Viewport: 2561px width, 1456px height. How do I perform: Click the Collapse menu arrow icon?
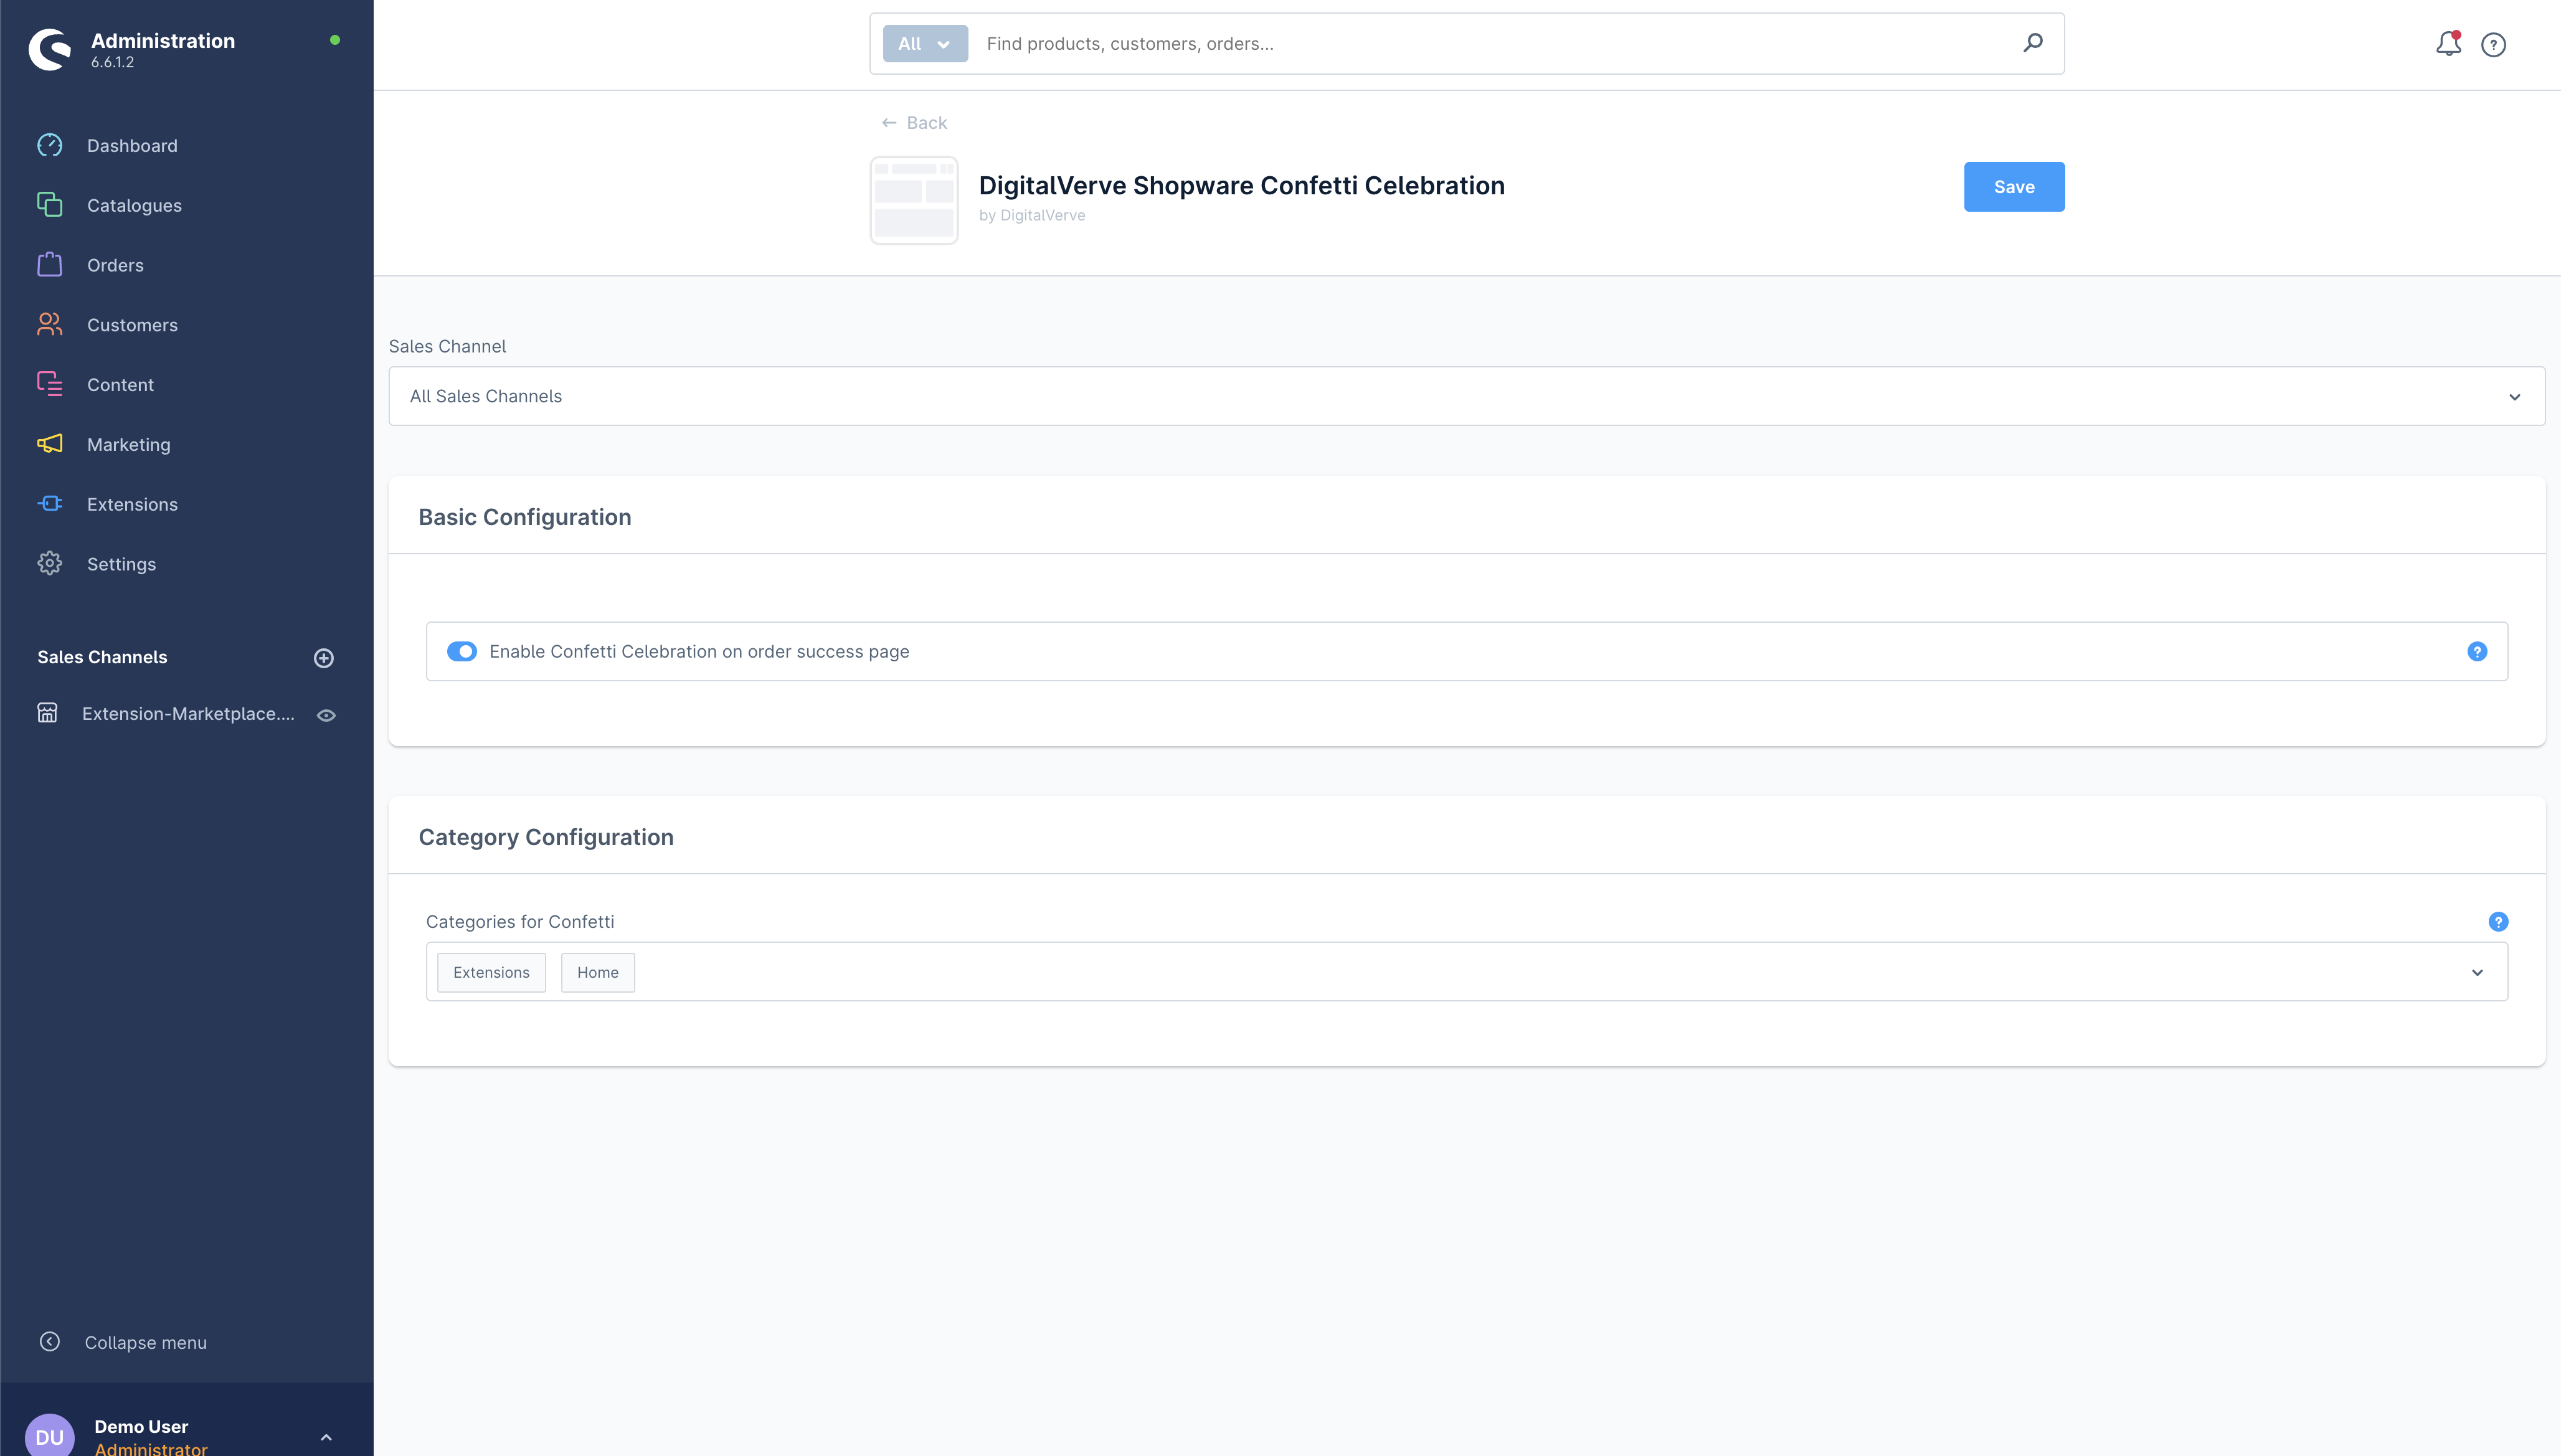tap(49, 1342)
